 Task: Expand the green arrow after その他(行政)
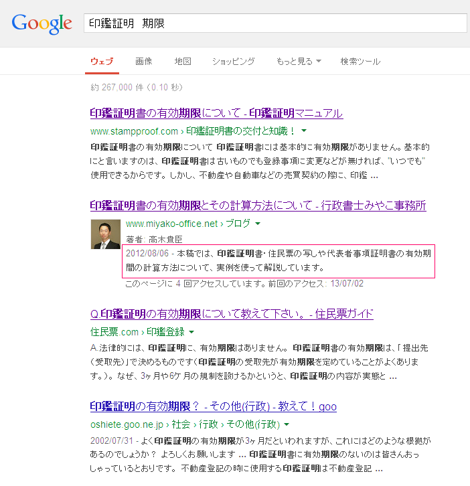[287, 424]
